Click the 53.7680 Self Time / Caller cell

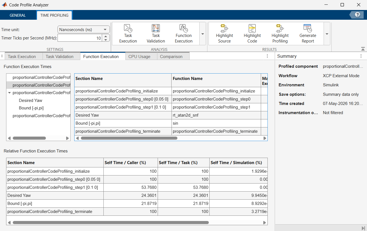(x=131, y=187)
